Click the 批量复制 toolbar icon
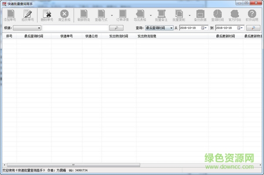This screenshot has width=264, height=175. pyautogui.click(x=179, y=15)
